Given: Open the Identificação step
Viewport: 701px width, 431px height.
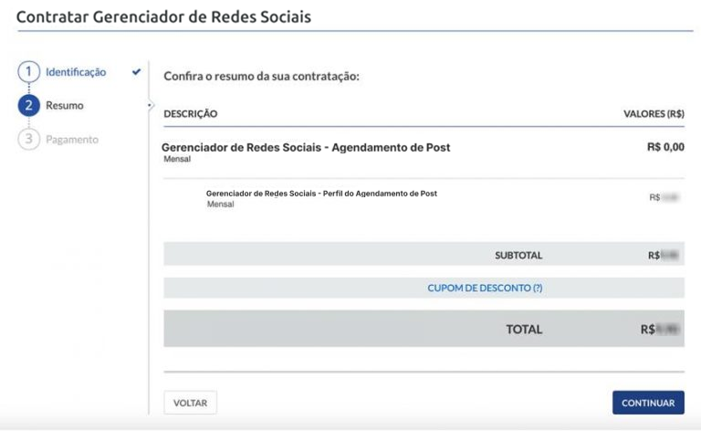Looking at the screenshot, I should (76, 72).
